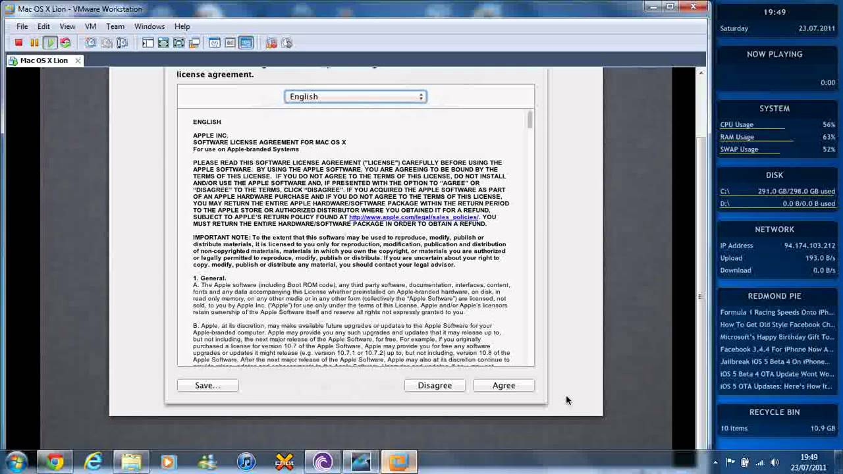
Task: Open Windows Live Messenger taskbar icon
Action: pos(207,462)
